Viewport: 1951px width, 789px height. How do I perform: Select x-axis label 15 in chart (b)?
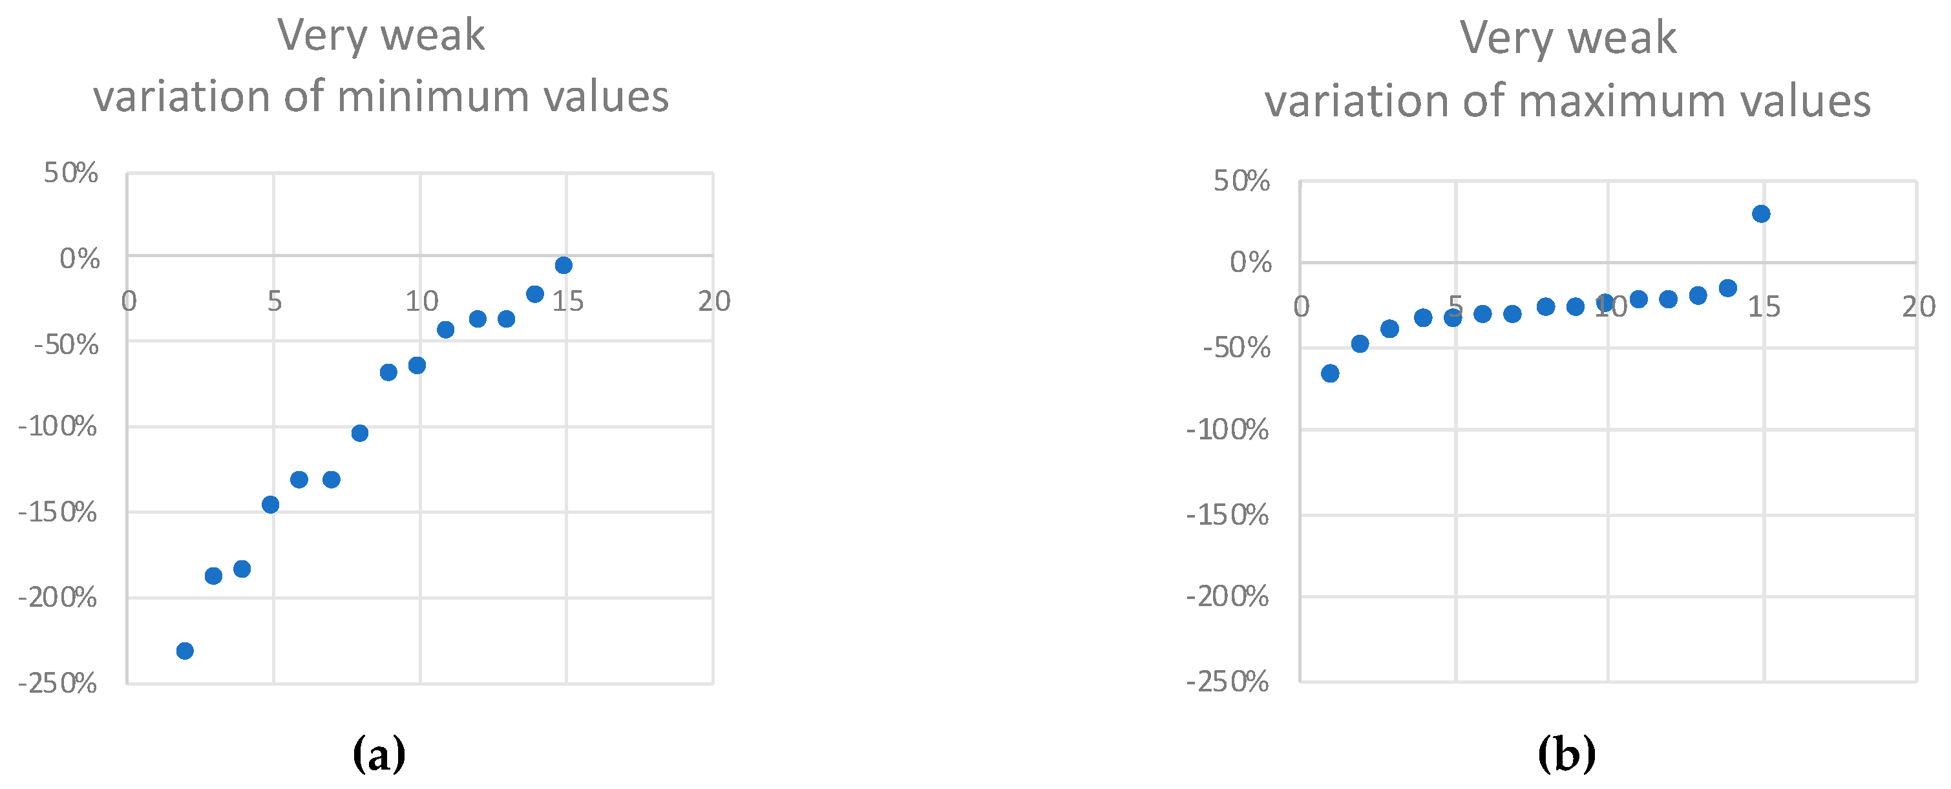coord(1763,307)
